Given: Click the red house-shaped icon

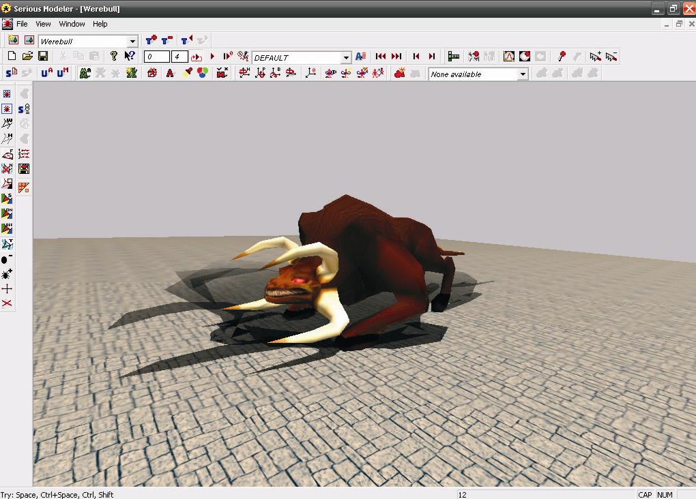Looking at the screenshot, I should 152,73.
